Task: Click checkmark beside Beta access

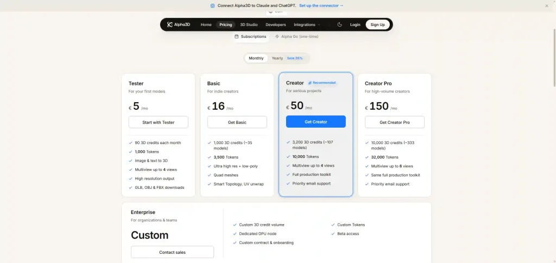Action: (333, 234)
